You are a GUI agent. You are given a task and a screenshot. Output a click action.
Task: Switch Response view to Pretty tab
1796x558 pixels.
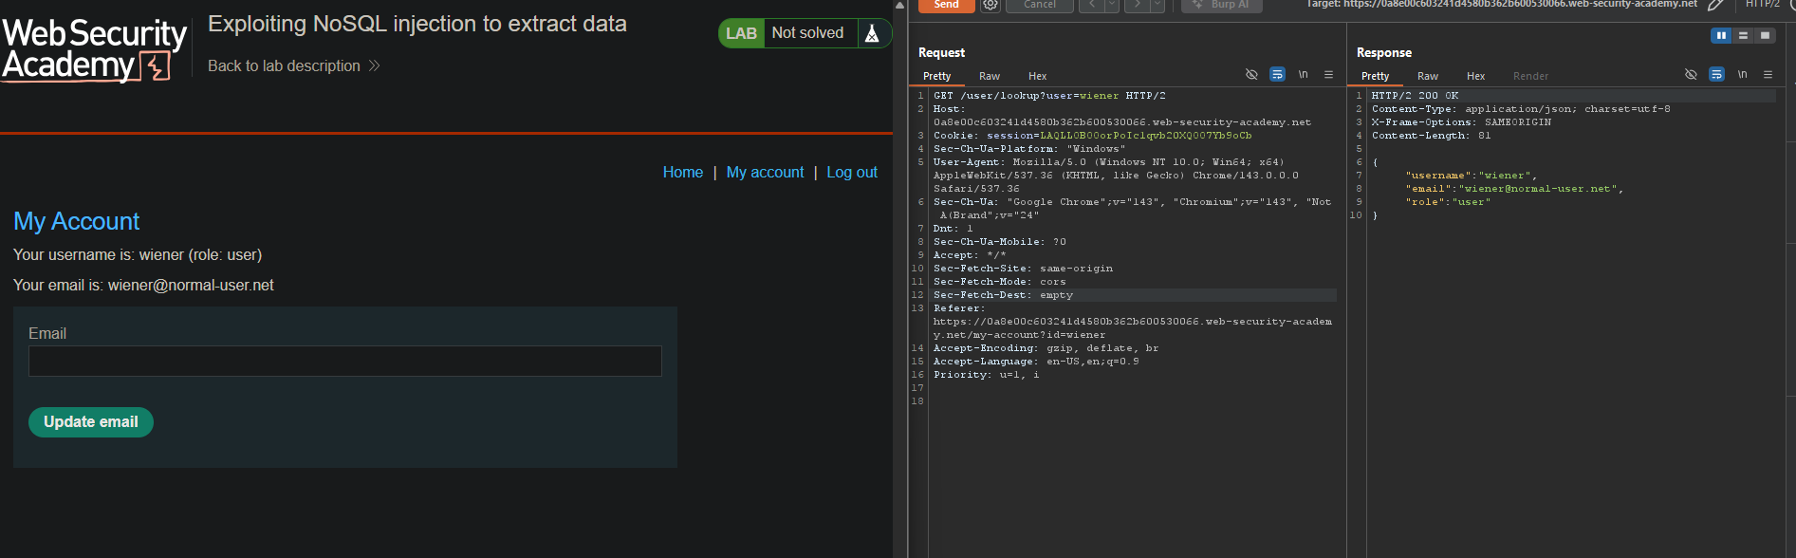pyautogui.click(x=1375, y=76)
